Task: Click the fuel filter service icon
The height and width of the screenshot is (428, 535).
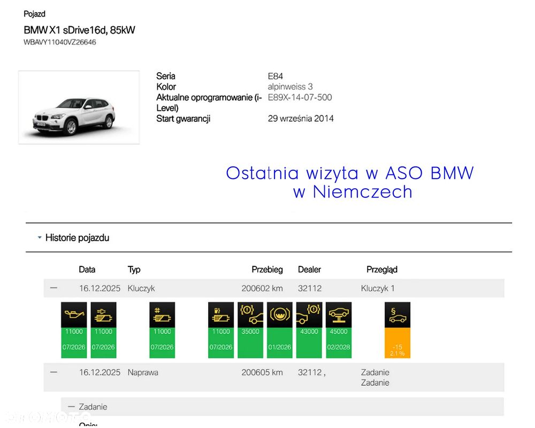Action: [221, 315]
